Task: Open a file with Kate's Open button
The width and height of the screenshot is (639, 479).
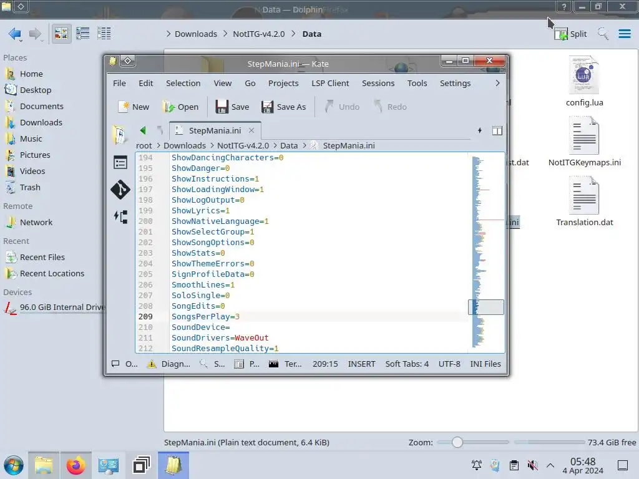Action: (180, 107)
